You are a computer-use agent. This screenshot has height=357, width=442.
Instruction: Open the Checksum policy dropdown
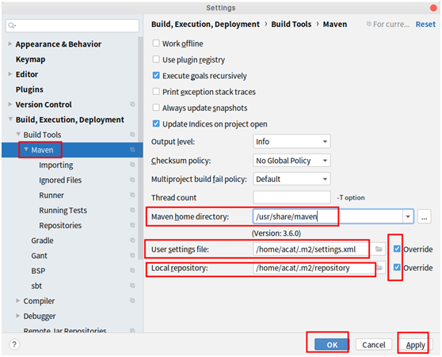[x=291, y=161]
